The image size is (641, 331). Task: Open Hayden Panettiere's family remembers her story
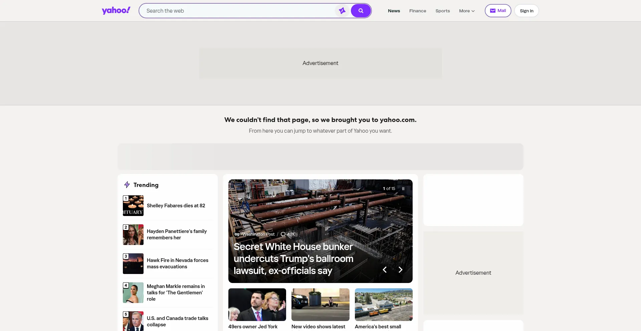pyautogui.click(x=177, y=234)
